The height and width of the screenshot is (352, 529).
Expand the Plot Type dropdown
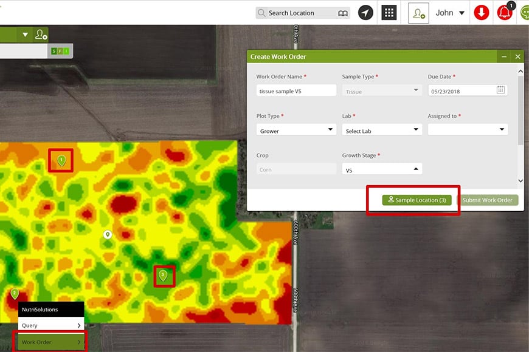click(x=296, y=130)
